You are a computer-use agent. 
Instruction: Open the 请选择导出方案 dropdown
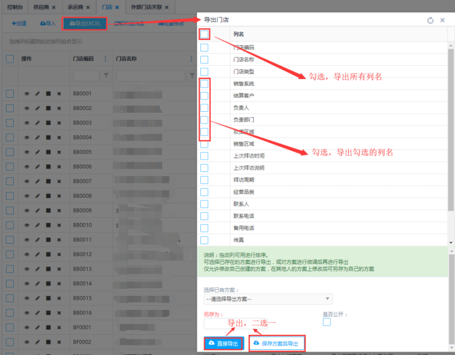(268, 299)
